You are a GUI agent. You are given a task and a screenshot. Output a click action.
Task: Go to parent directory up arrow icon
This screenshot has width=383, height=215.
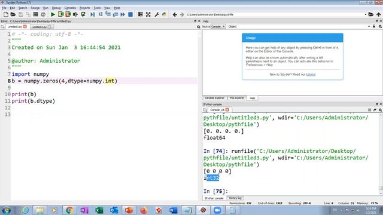[x=378, y=14]
